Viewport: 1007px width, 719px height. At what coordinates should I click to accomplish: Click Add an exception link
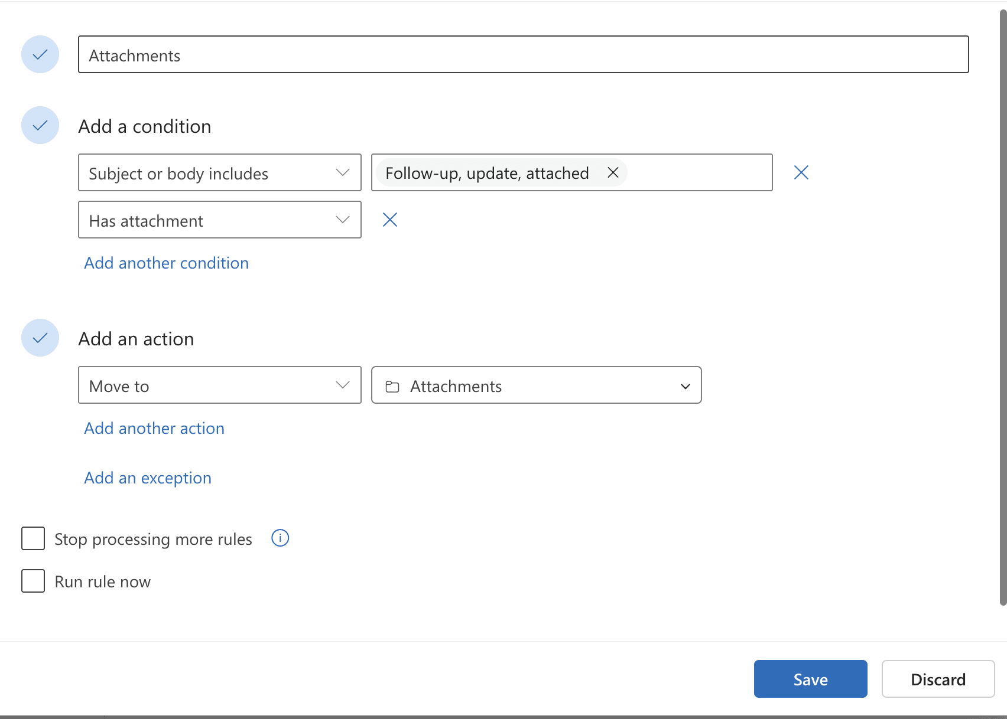pos(148,478)
